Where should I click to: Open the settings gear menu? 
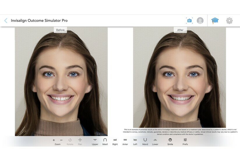(229, 21)
